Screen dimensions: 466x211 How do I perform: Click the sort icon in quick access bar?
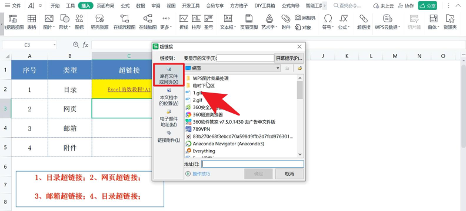pos(32,6)
